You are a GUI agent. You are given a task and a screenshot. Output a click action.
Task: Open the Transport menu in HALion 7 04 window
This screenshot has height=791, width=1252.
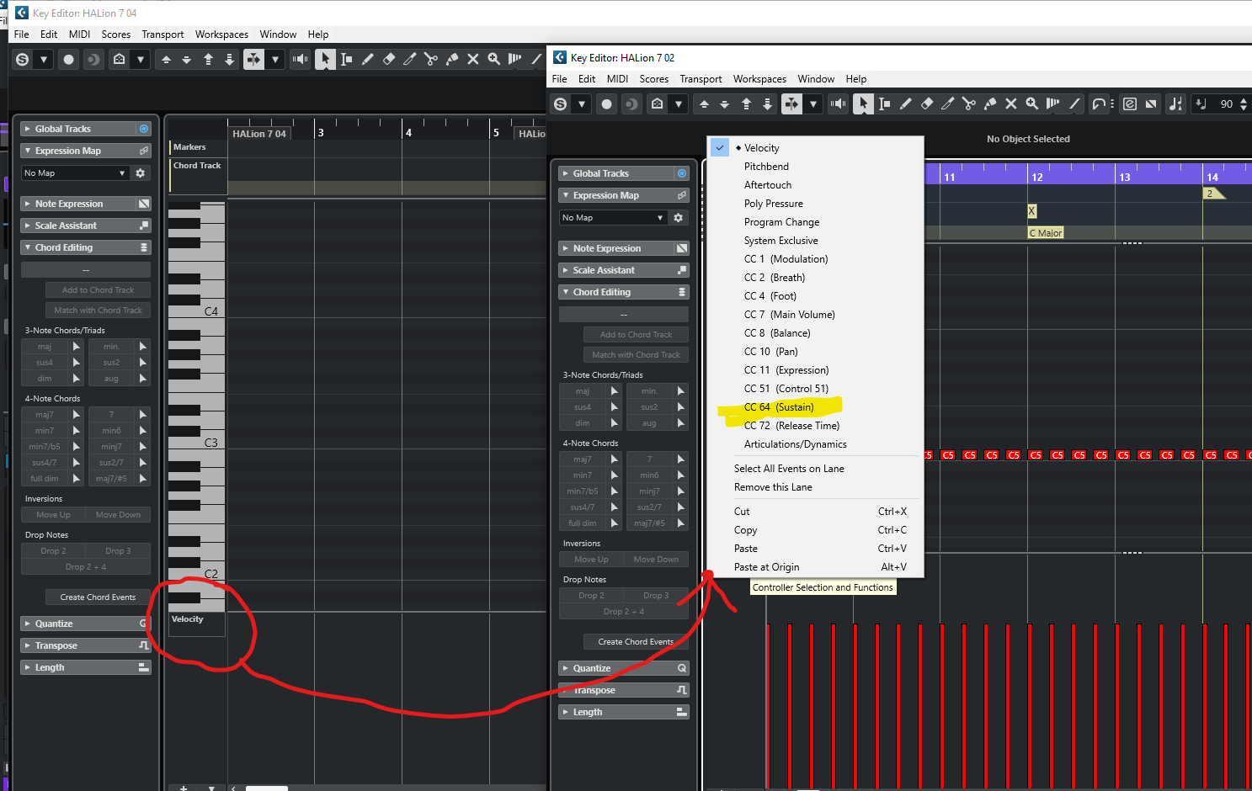pos(162,35)
